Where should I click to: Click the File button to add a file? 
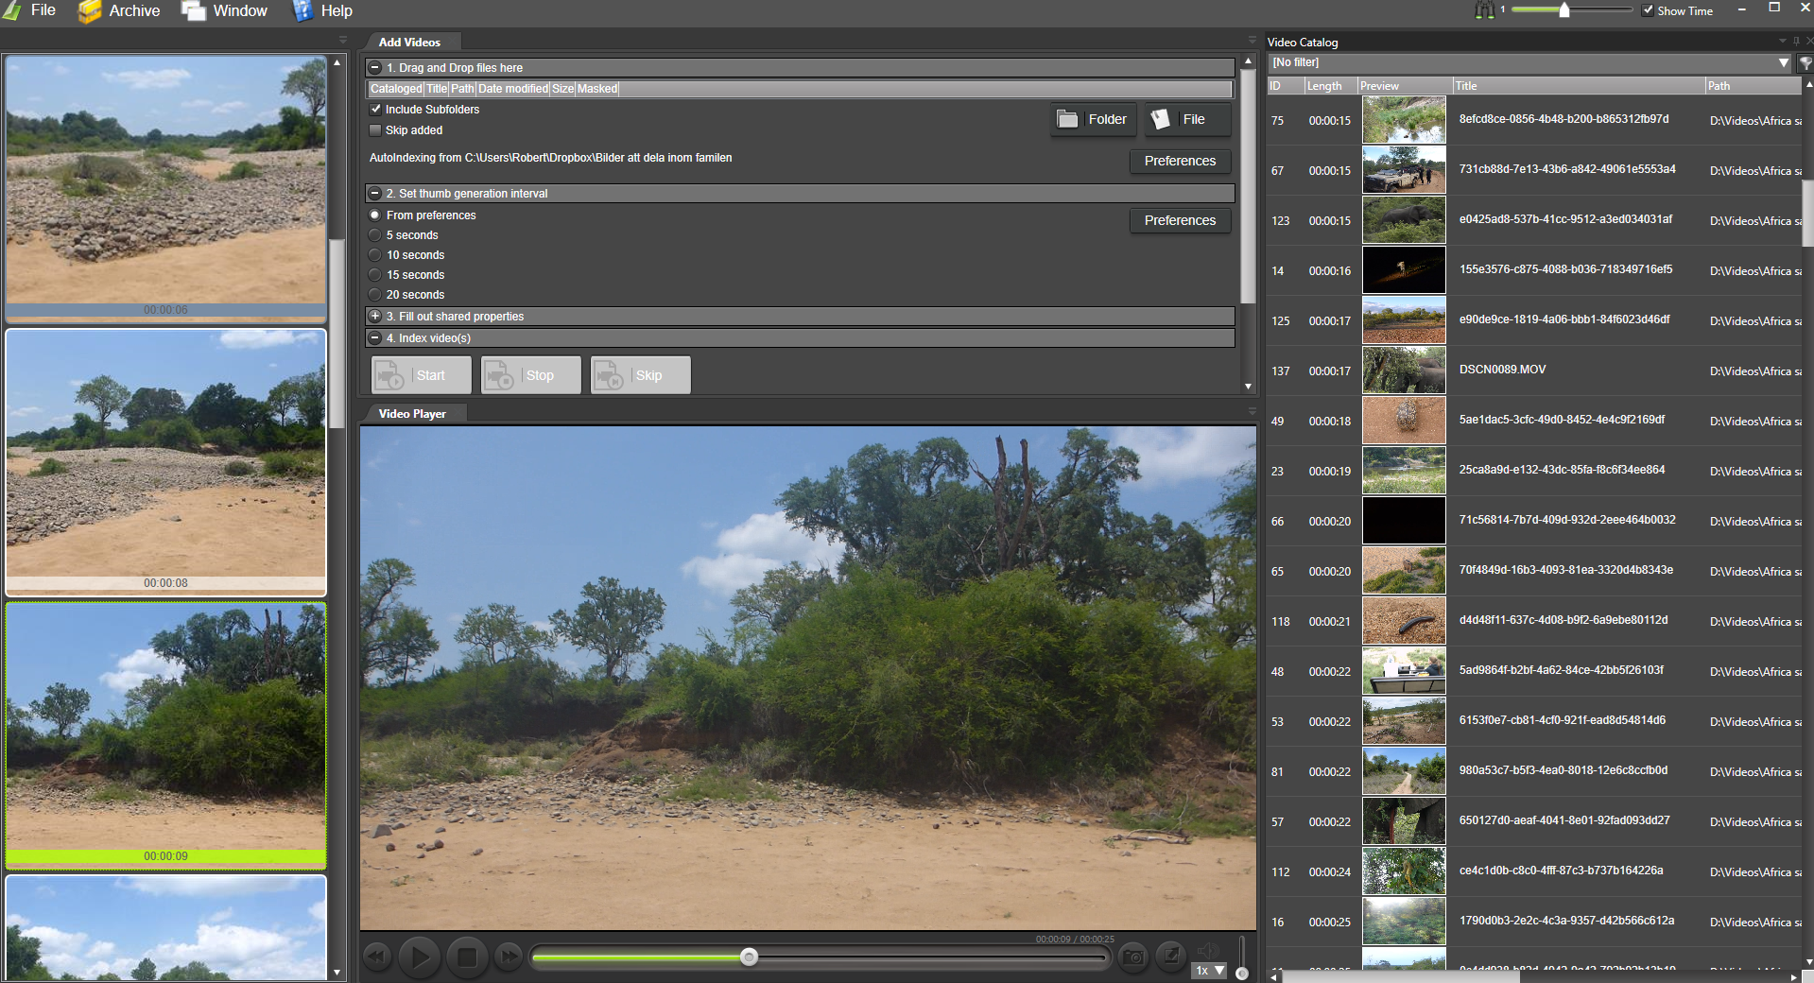(x=1188, y=119)
